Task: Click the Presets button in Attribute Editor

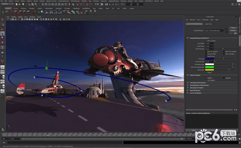Action: [x=233, y=30]
